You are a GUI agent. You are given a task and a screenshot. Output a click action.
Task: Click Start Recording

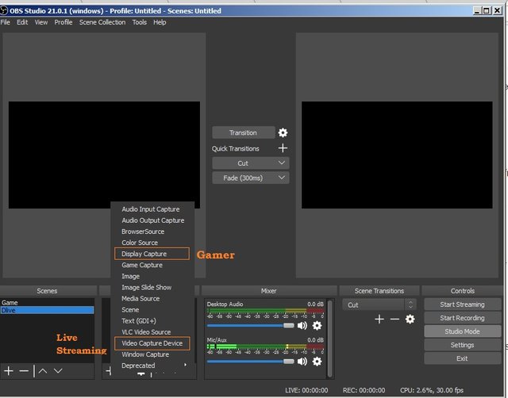[462, 318]
